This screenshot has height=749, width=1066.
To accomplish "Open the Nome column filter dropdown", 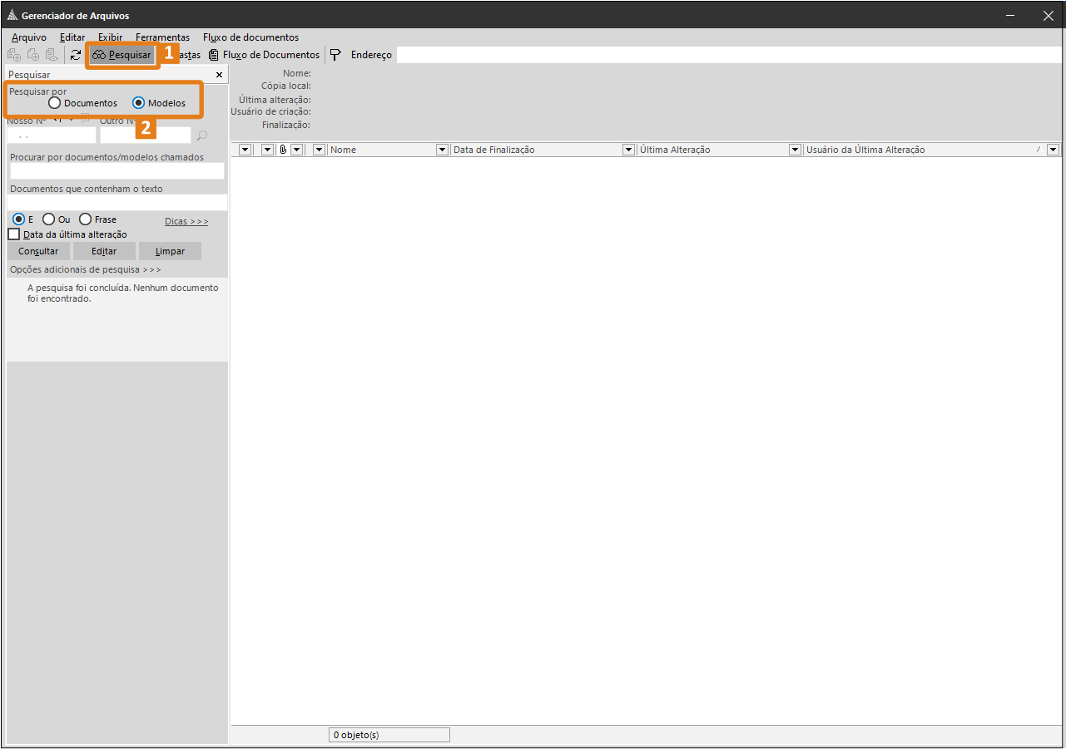I will click(x=443, y=150).
